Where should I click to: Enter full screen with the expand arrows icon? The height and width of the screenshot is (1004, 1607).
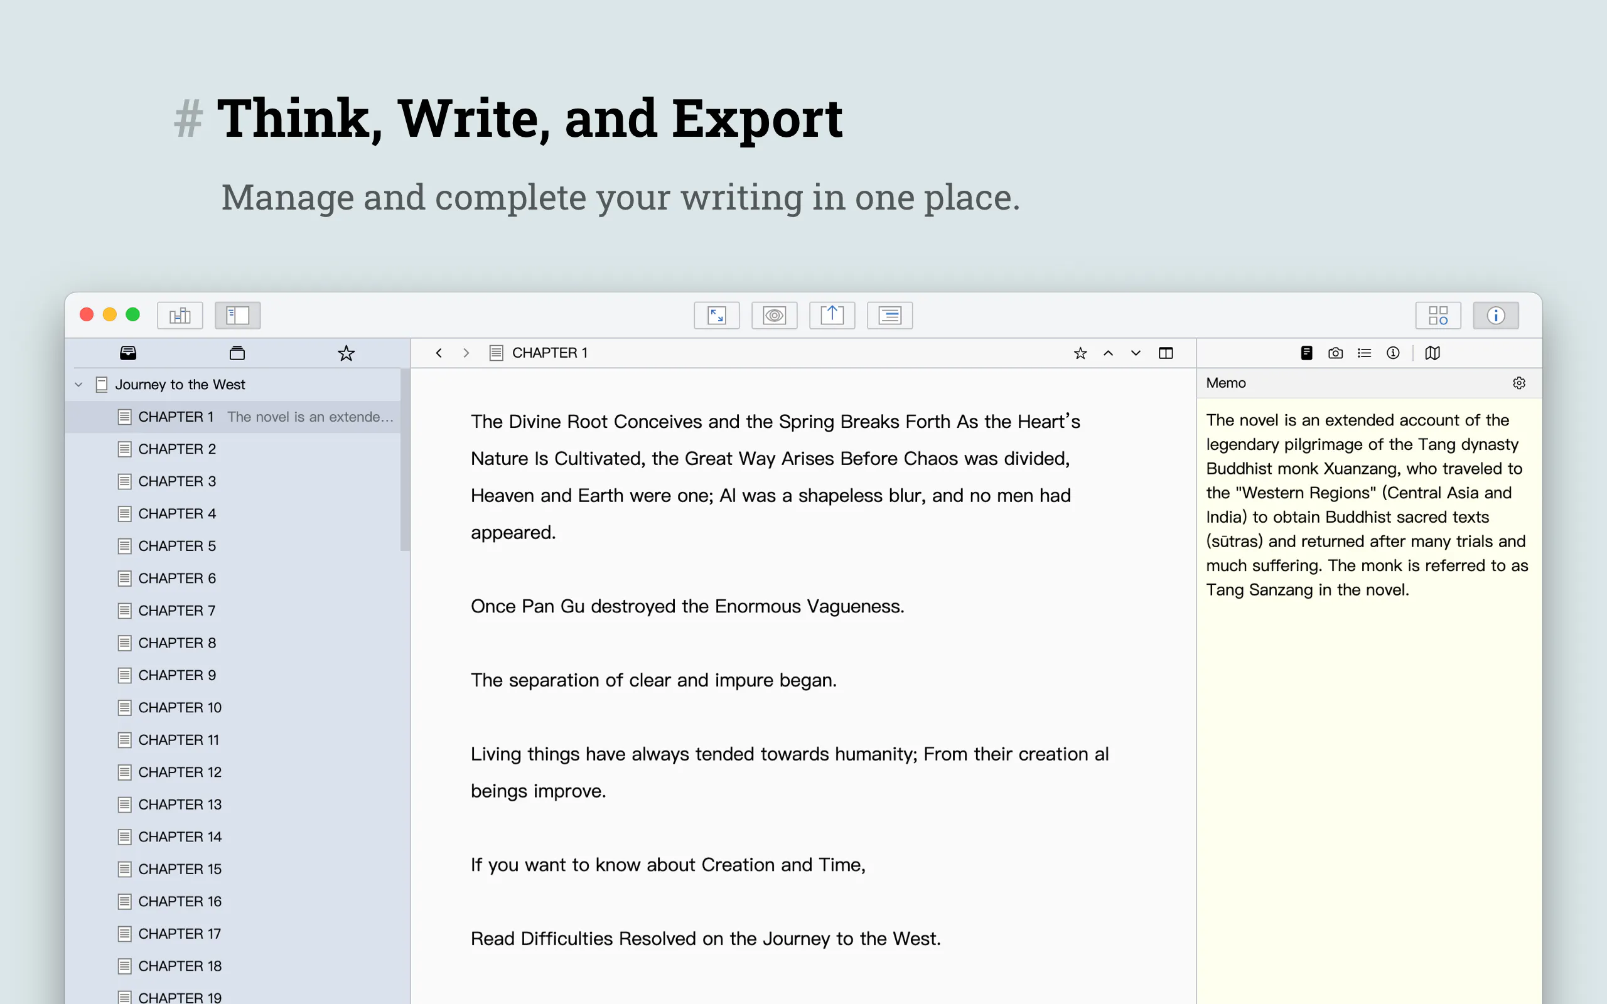[716, 316]
